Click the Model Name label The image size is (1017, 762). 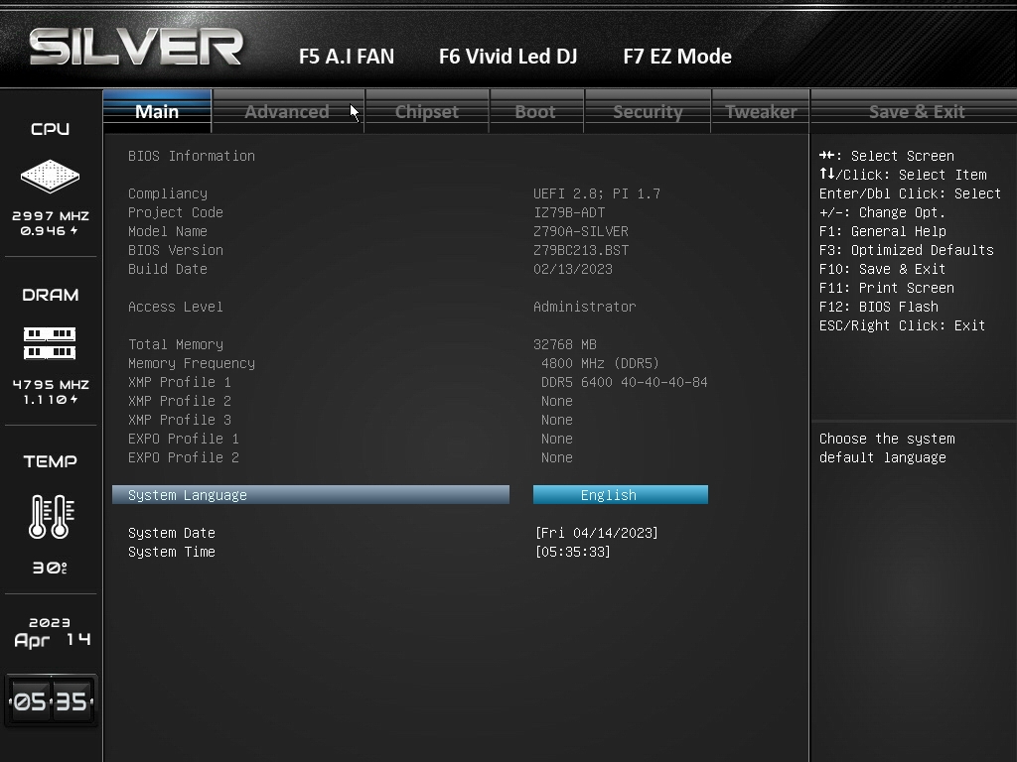click(x=168, y=230)
